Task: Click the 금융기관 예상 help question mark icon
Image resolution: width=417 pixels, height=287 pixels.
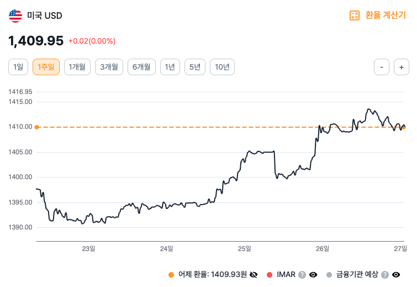Action: (385, 274)
